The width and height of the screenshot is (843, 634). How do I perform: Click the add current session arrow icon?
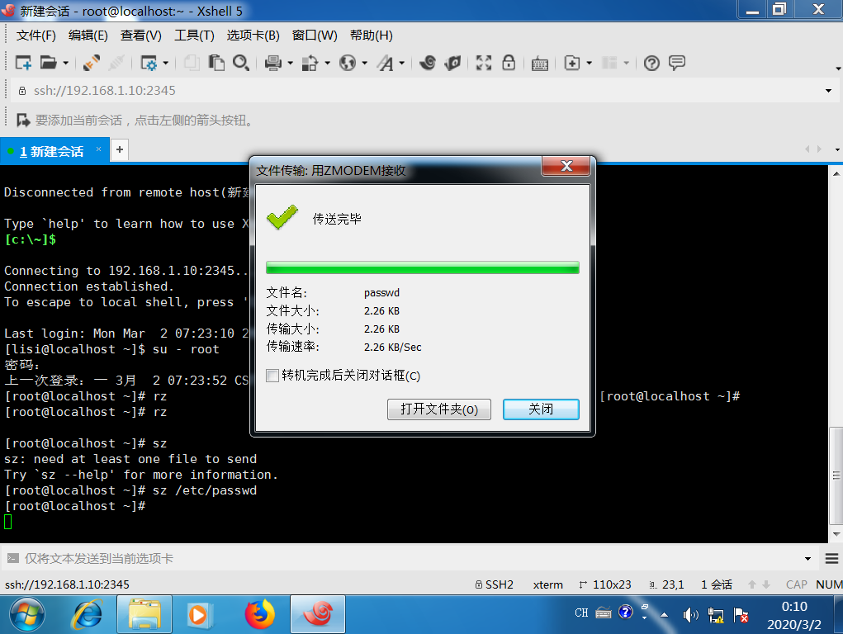(x=23, y=120)
